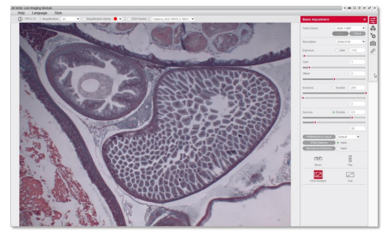Open the color channels panel icon
The image size is (387, 237).
coord(373,28)
